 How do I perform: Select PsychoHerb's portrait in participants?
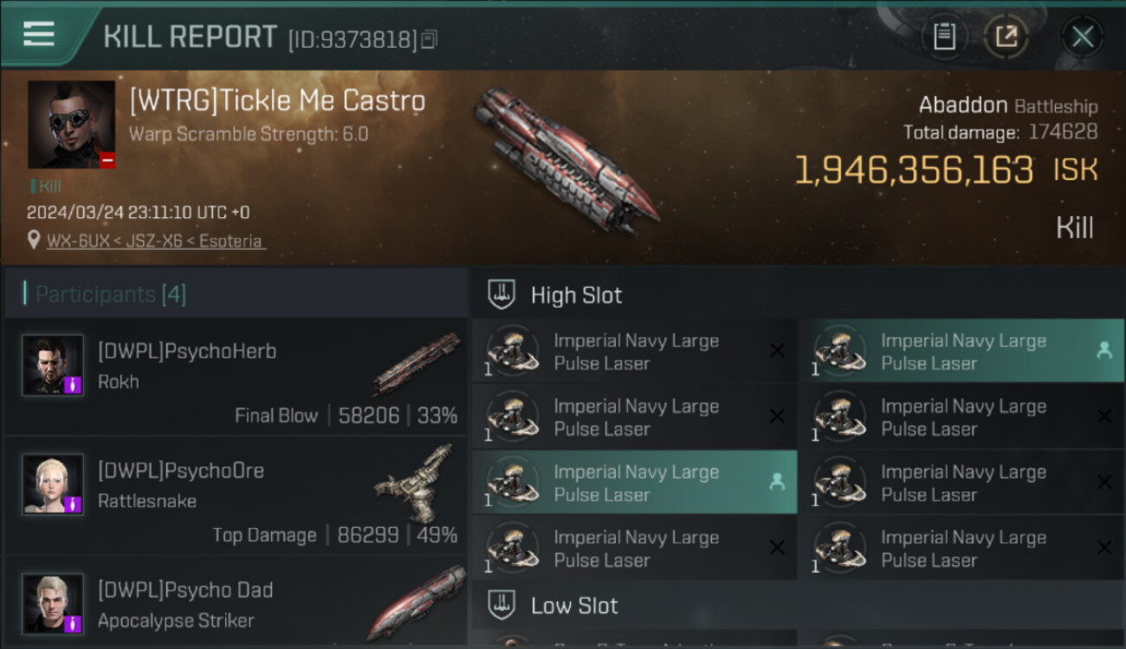pyautogui.click(x=54, y=365)
